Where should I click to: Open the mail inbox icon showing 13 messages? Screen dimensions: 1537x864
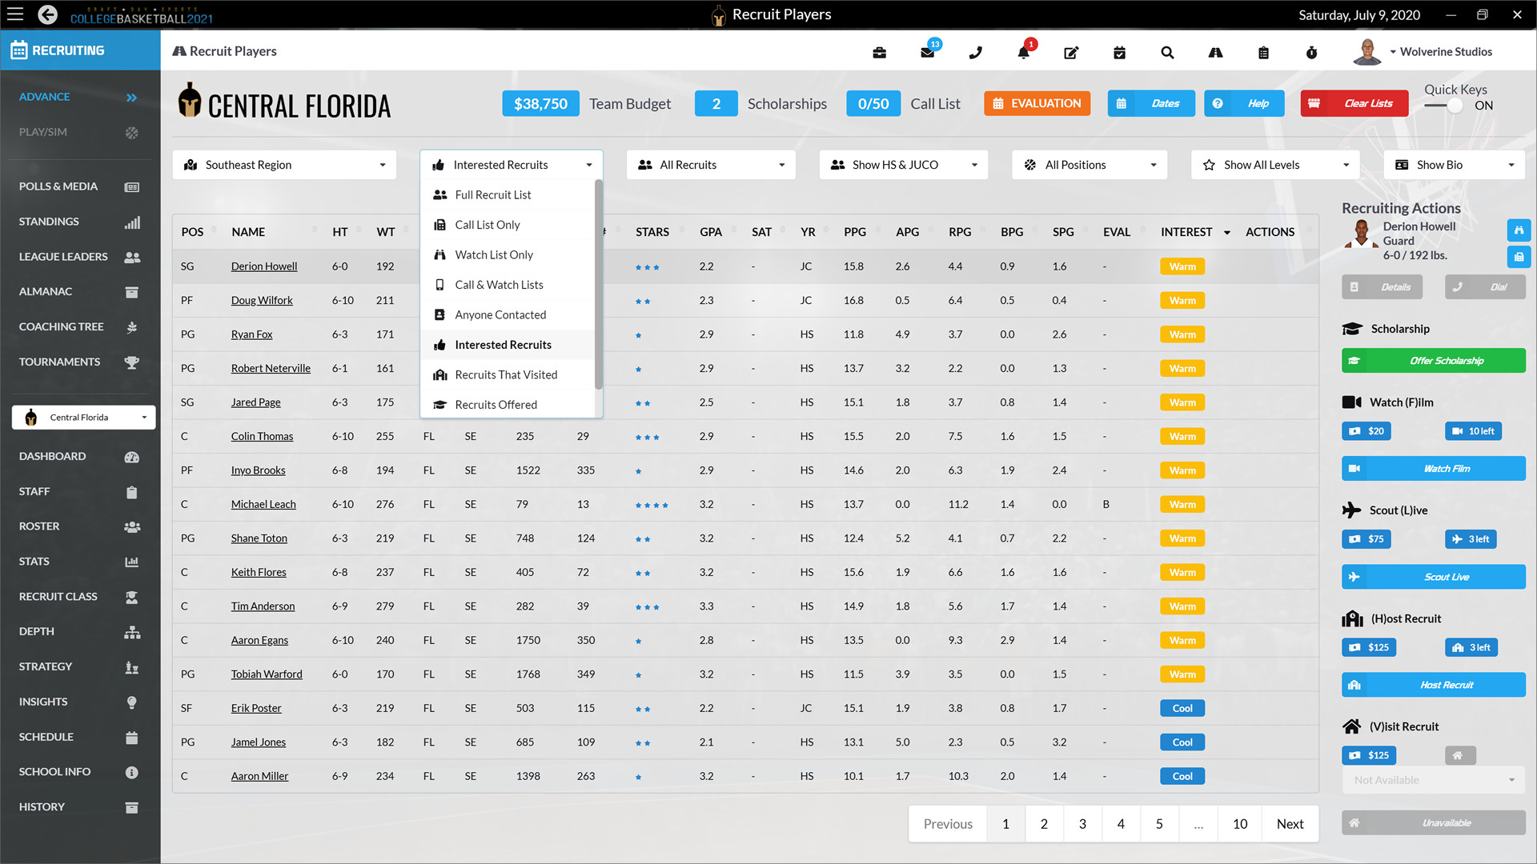(x=927, y=52)
